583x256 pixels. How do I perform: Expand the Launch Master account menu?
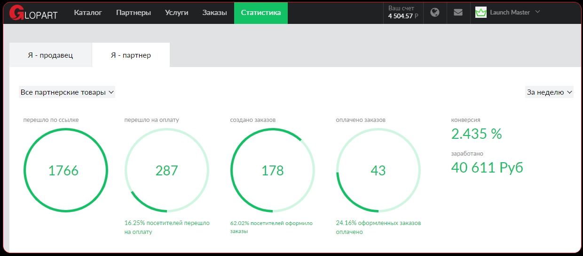click(x=515, y=13)
